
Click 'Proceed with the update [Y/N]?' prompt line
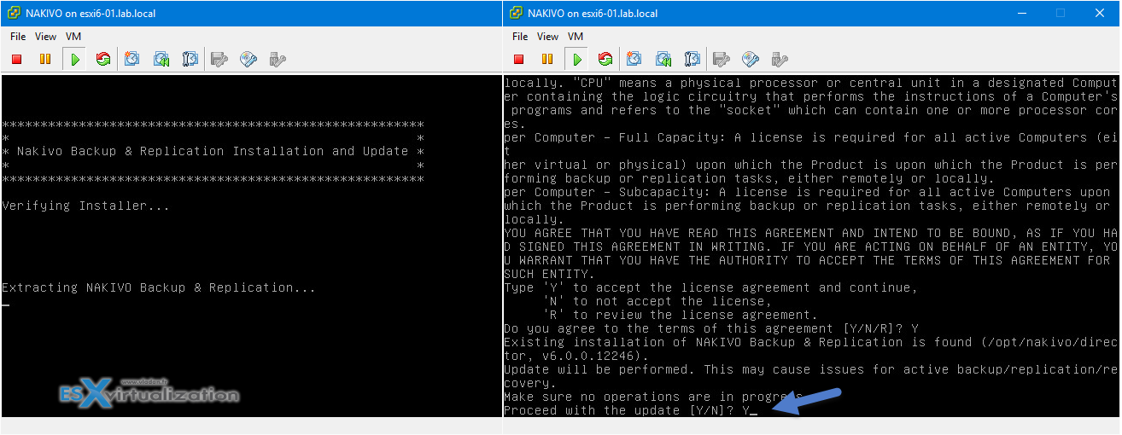click(630, 410)
